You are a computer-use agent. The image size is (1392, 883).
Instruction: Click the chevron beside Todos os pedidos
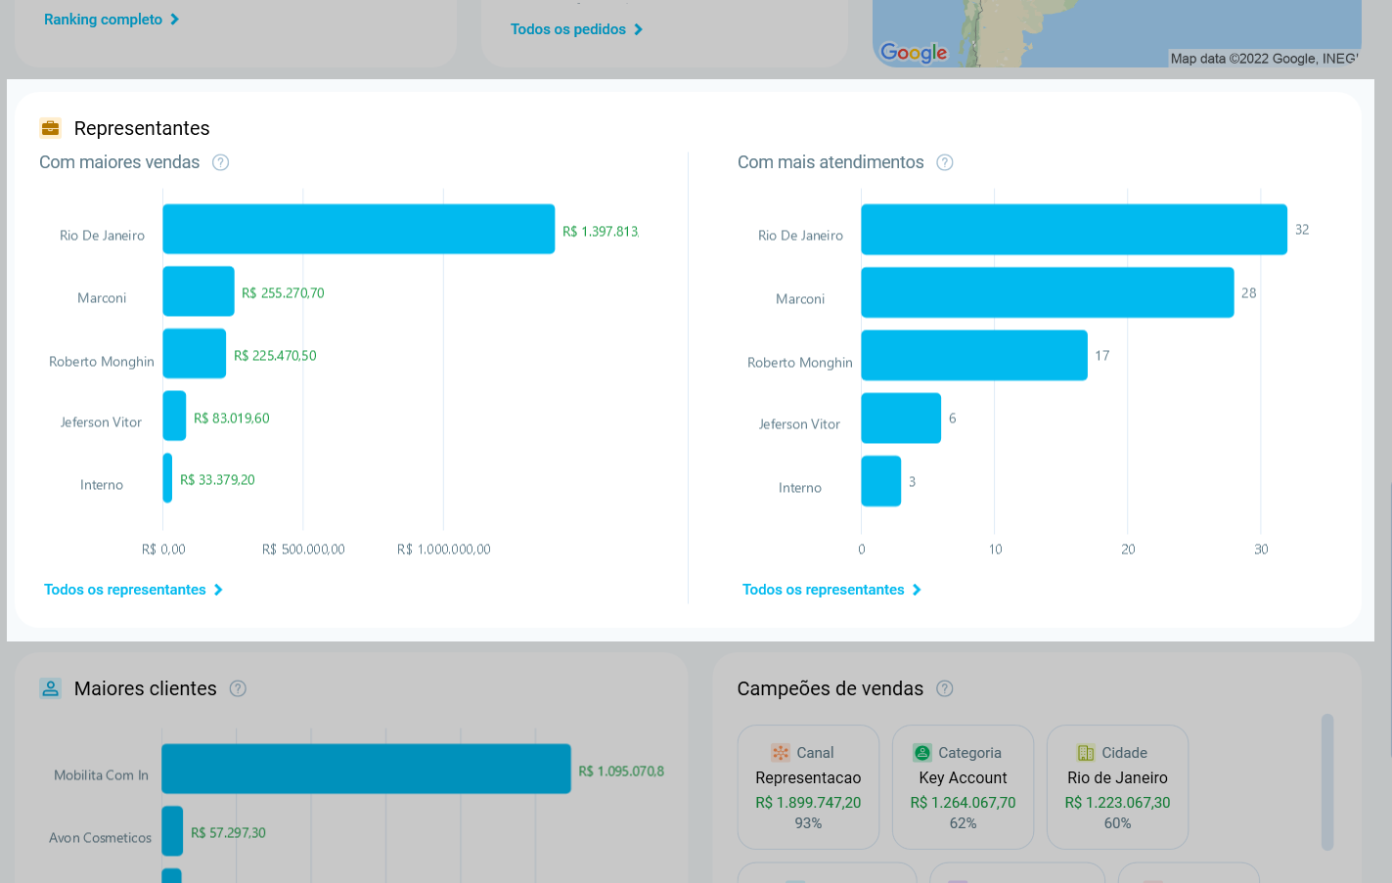[639, 29]
